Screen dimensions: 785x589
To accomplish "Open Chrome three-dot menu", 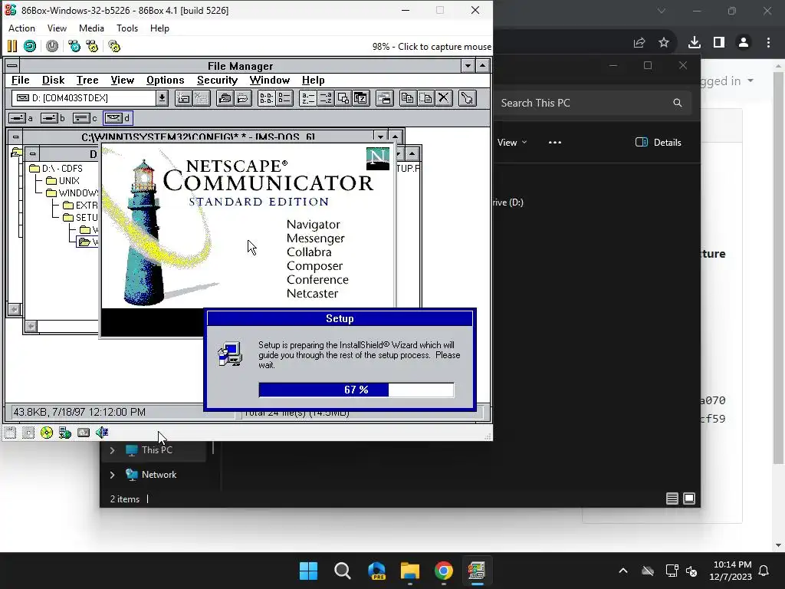I will (x=768, y=43).
